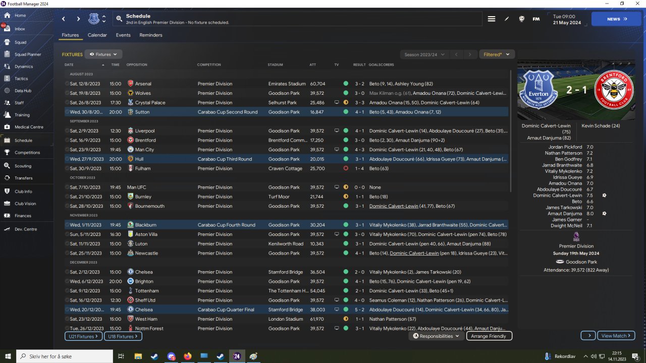Viewport: 646px width, 363px height.
Task: Navigate forward with the right arrow
Action: point(78,19)
